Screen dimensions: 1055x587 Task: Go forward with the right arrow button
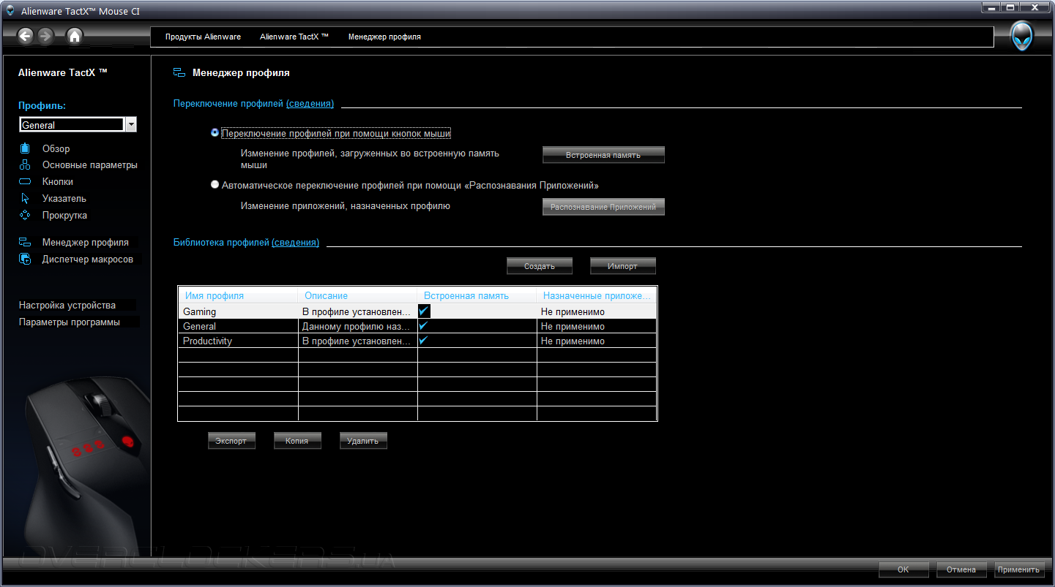(x=45, y=36)
